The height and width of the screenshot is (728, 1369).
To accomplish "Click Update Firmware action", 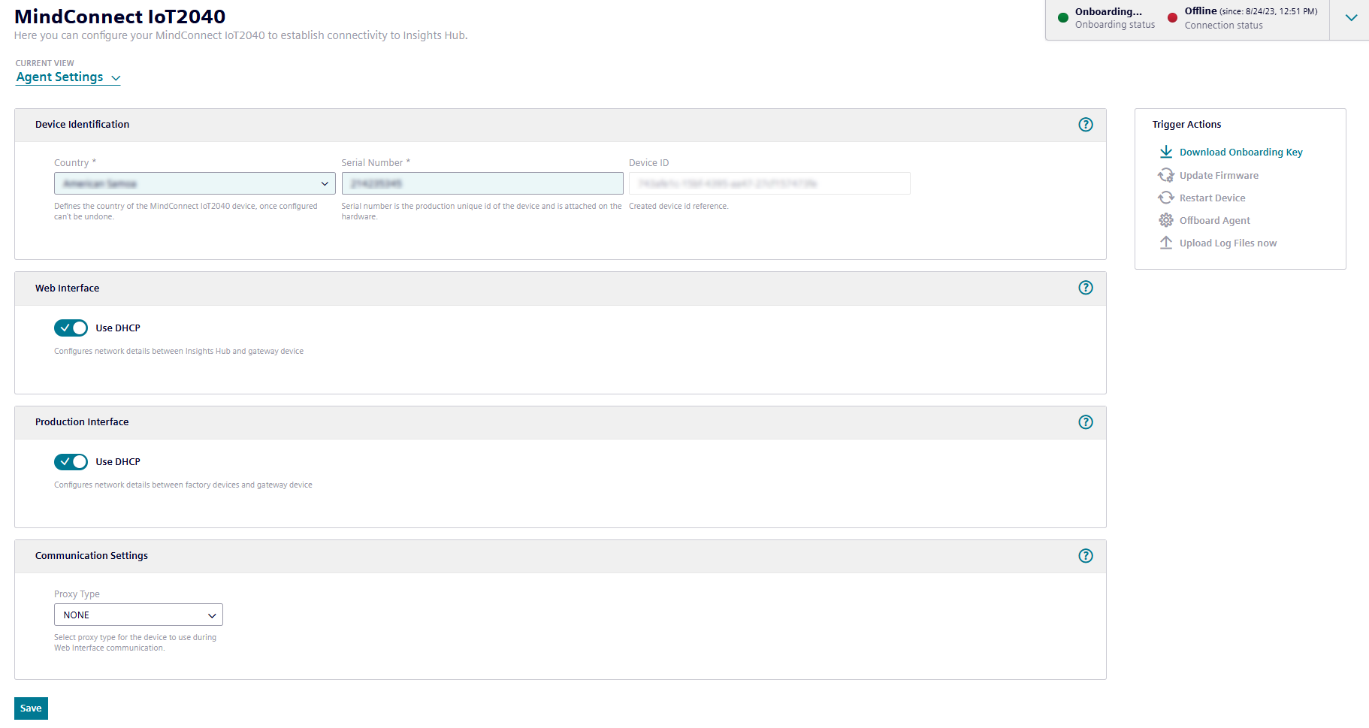I will [1219, 175].
